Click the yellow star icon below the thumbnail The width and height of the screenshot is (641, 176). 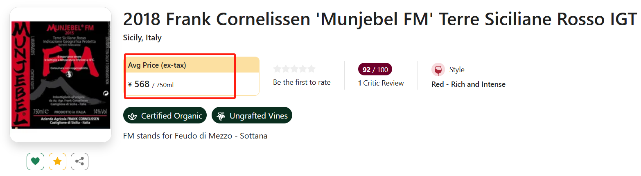point(57,161)
